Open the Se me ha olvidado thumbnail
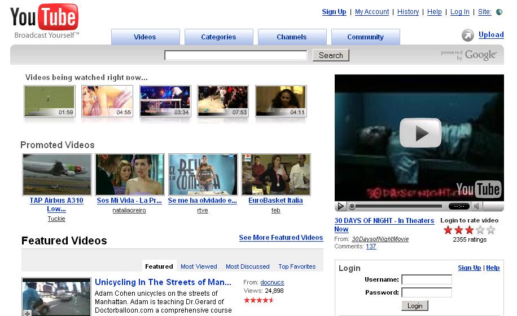517x316 pixels. pos(203,175)
